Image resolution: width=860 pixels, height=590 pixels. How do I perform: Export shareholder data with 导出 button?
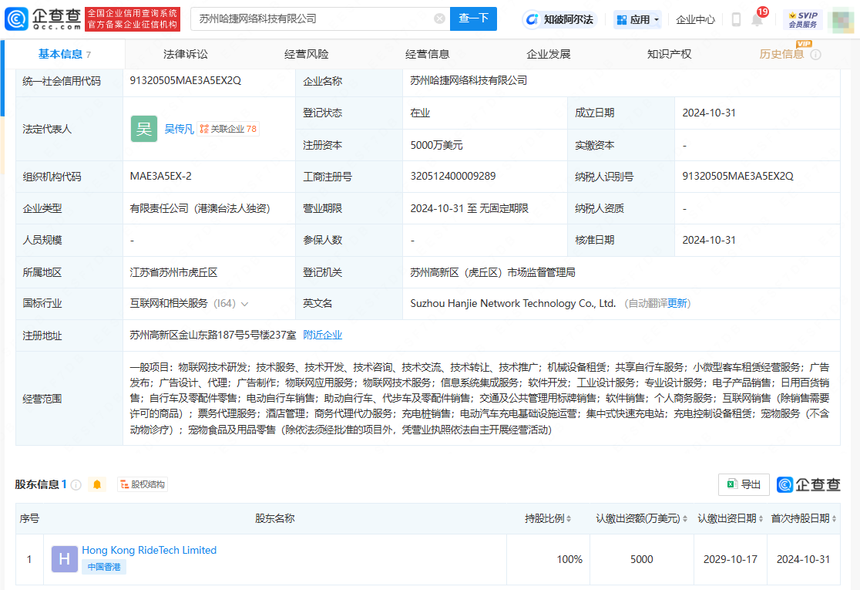point(744,484)
